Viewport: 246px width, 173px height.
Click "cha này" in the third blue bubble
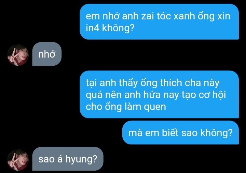click(x=202, y=83)
